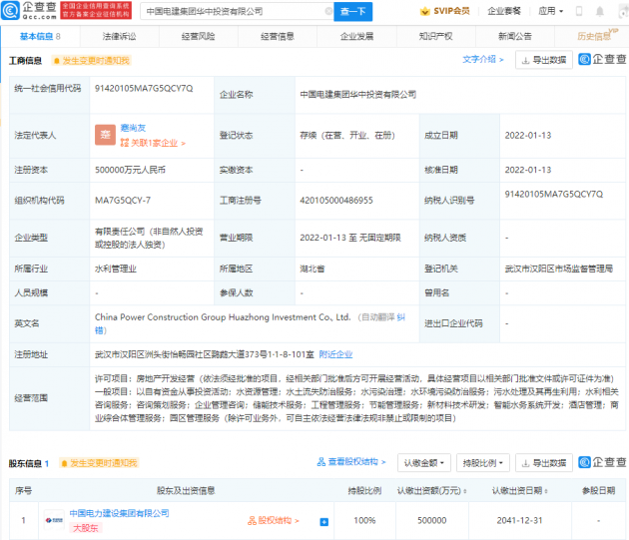Switch to the 法律诉讼 tab
Viewport: 629px width, 540px height.
(x=119, y=37)
